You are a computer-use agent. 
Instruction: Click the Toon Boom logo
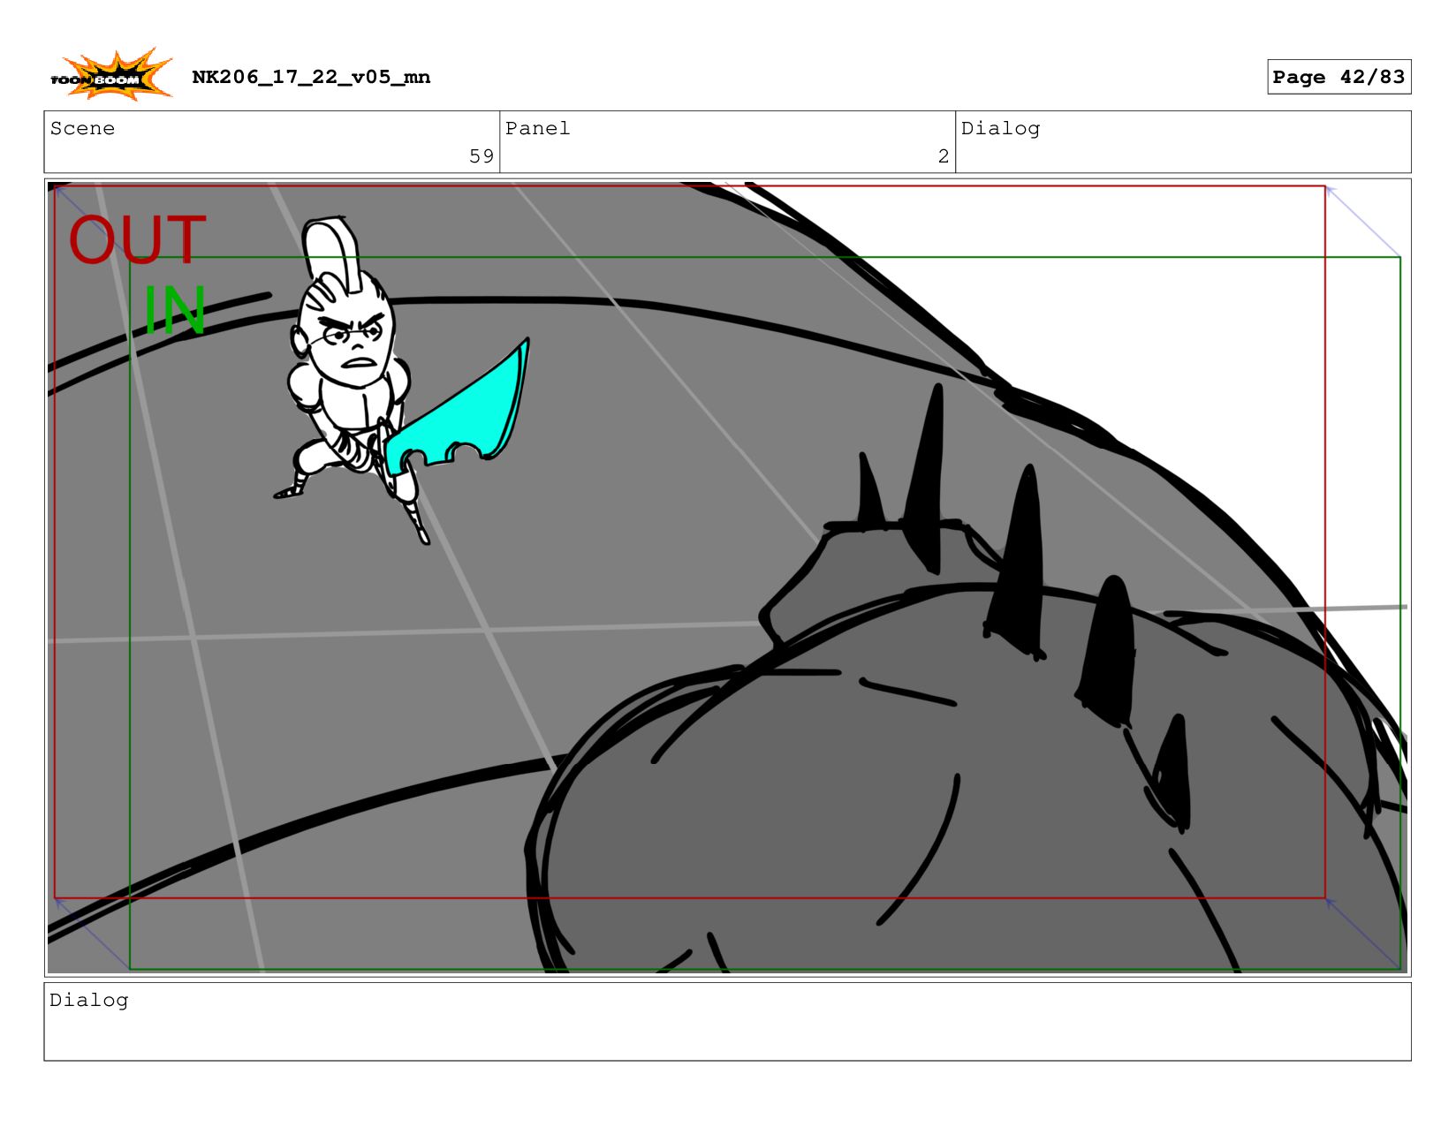(x=111, y=76)
